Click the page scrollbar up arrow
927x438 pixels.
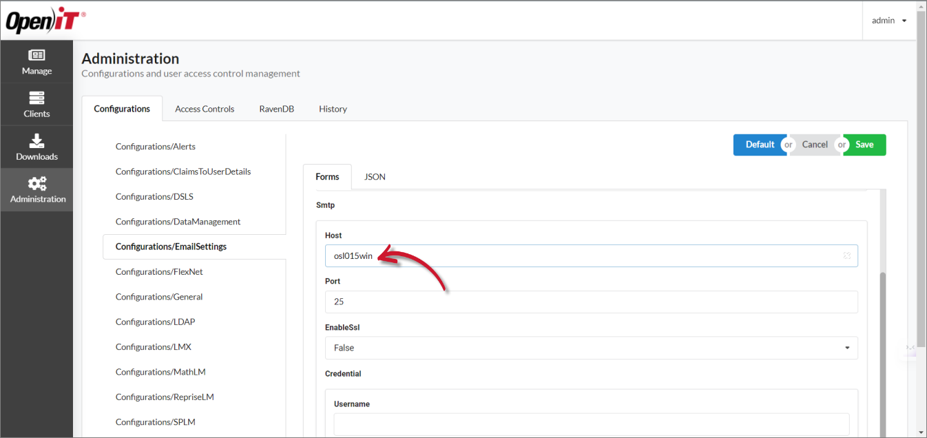(x=921, y=6)
